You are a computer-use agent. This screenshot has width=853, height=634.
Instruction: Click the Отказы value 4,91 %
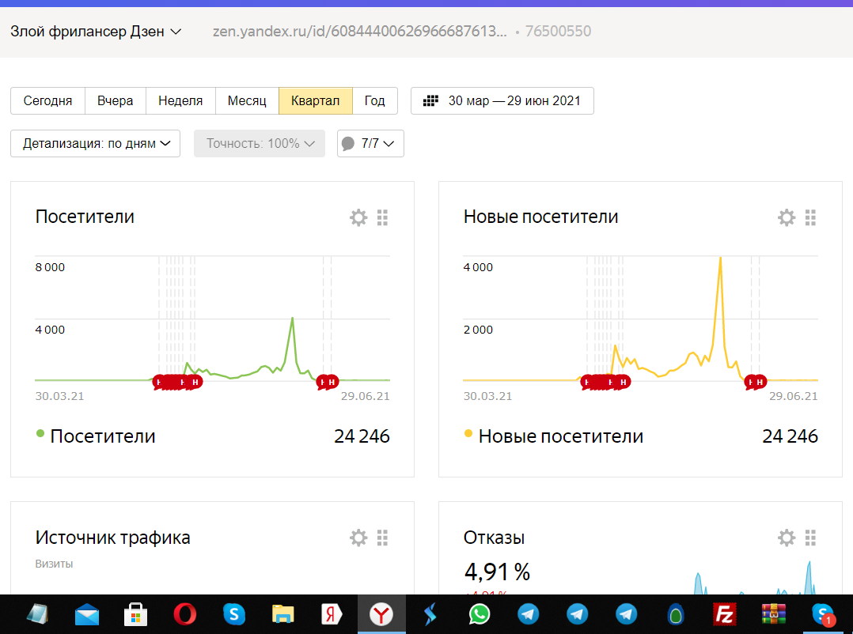tap(497, 572)
